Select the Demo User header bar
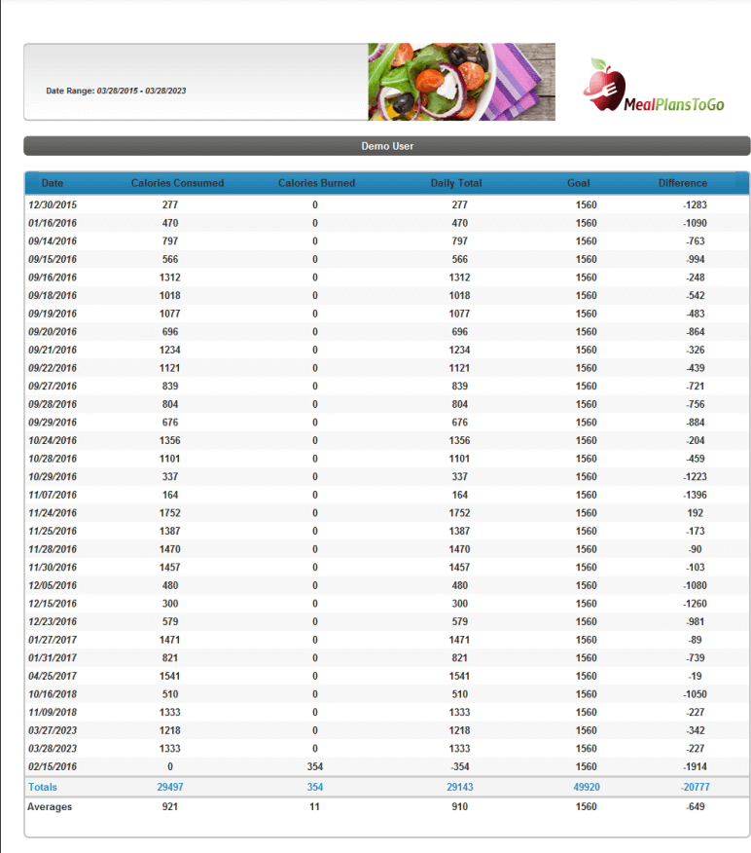This screenshot has height=853, width=751. pyautogui.click(x=387, y=146)
